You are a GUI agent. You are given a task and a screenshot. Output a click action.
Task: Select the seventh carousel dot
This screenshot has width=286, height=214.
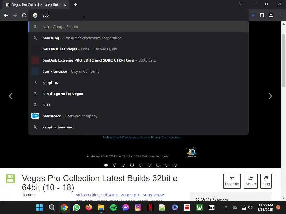[x=158, y=165]
